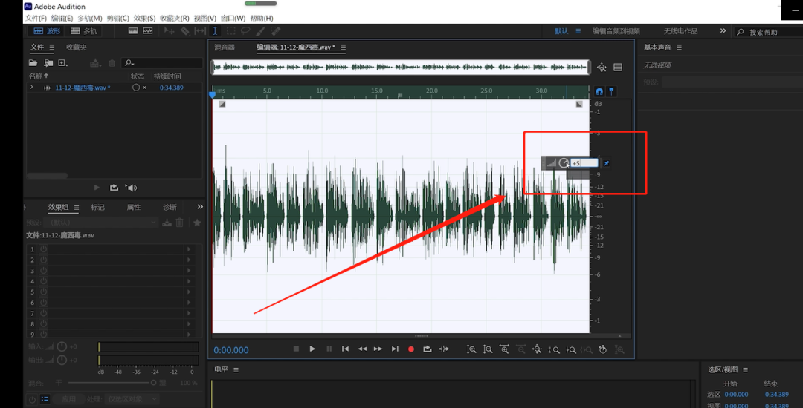Expand more panel tabs chevron beside 诊断
Image resolution: width=803 pixels, height=408 pixels.
point(200,207)
